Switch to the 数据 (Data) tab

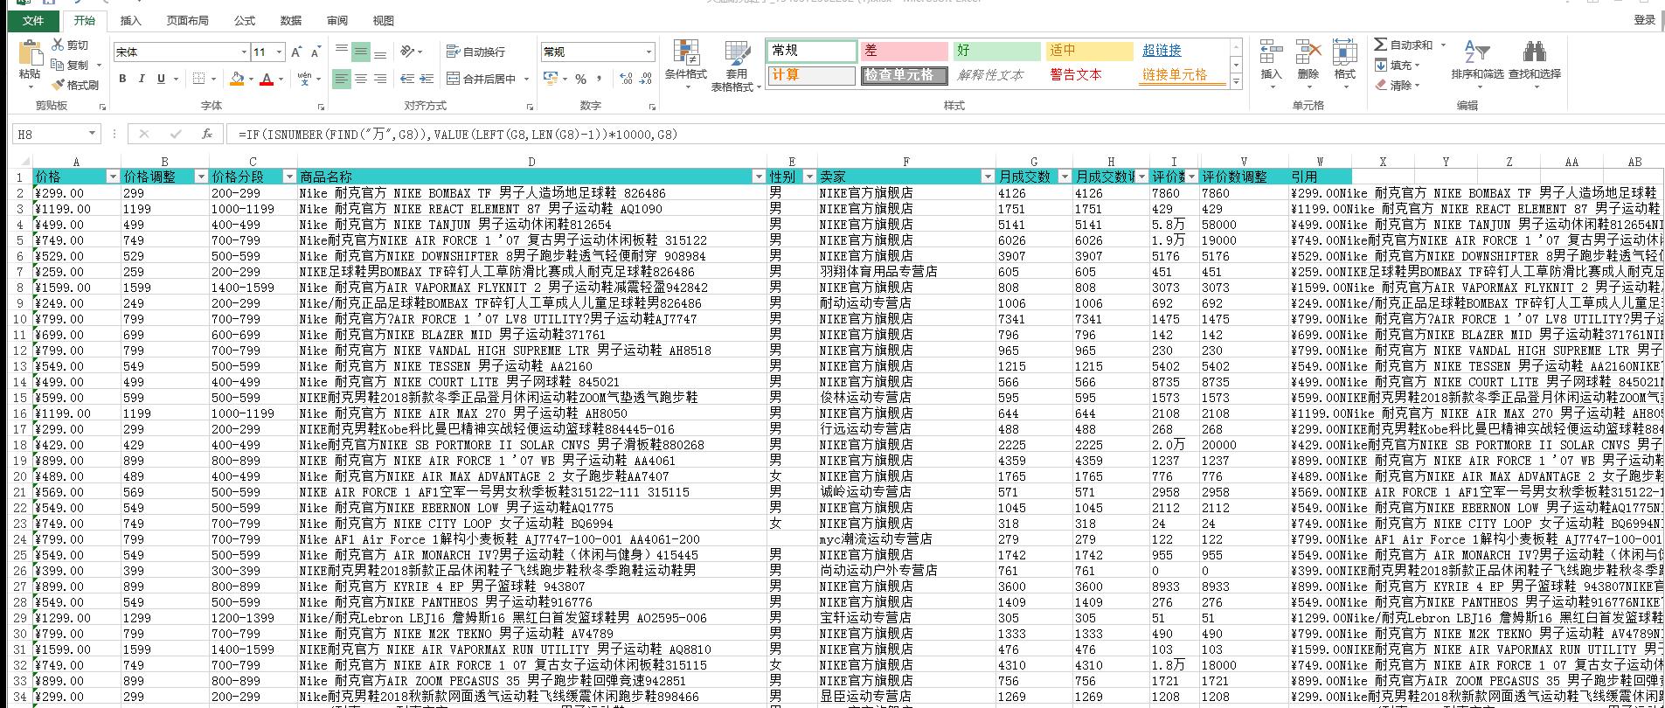click(291, 21)
